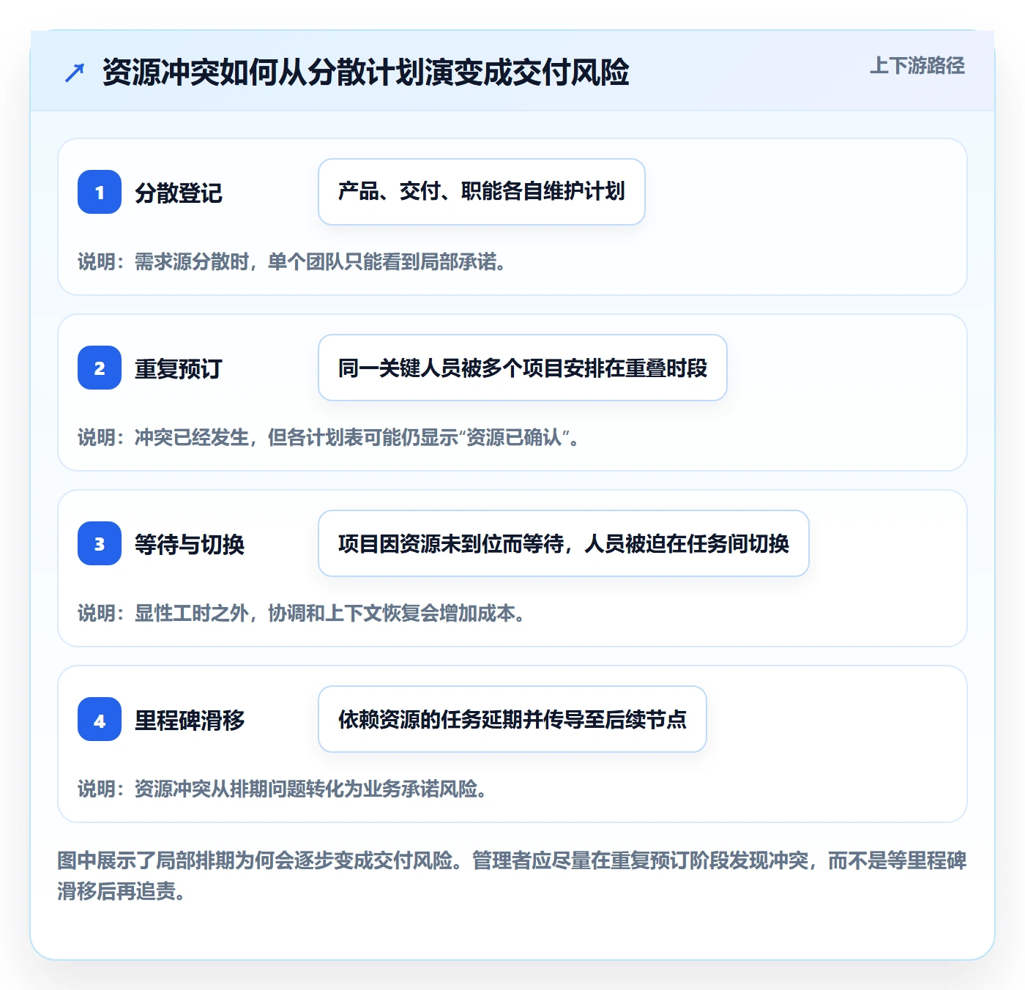Screen dimensions: 1025x990
Task: Click the '上下游路径' label in header
Action: (x=917, y=65)
